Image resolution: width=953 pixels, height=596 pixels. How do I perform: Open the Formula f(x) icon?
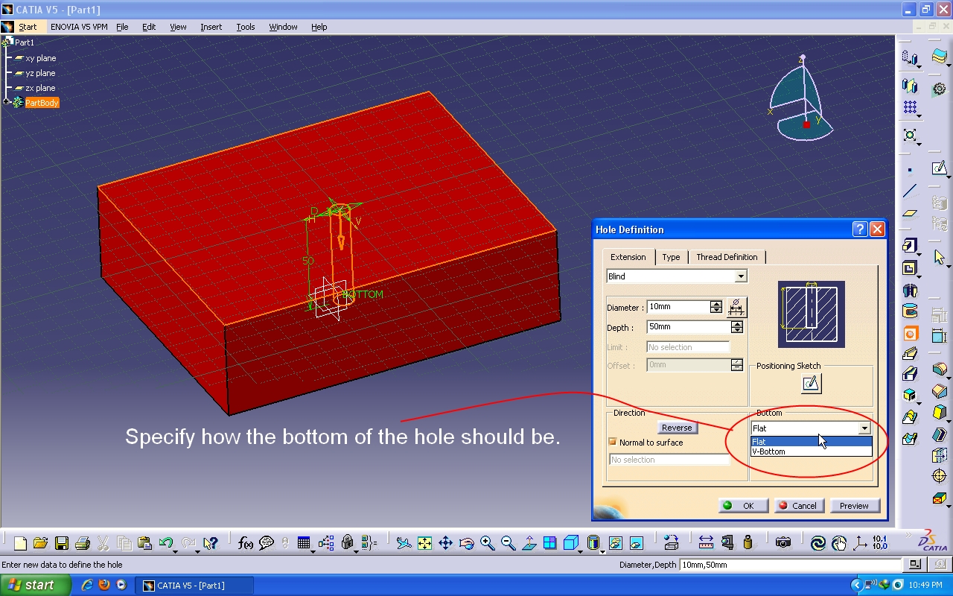[245, 543]
